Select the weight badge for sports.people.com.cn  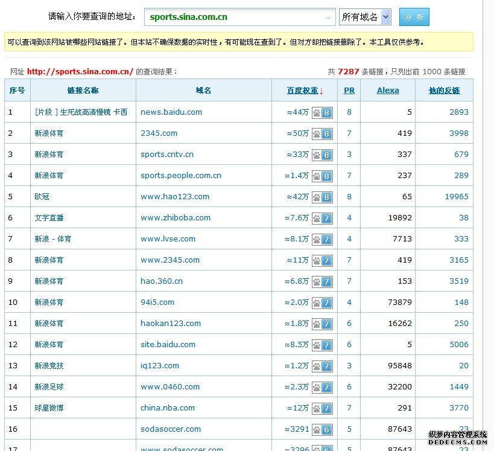(x=323, y=176)
